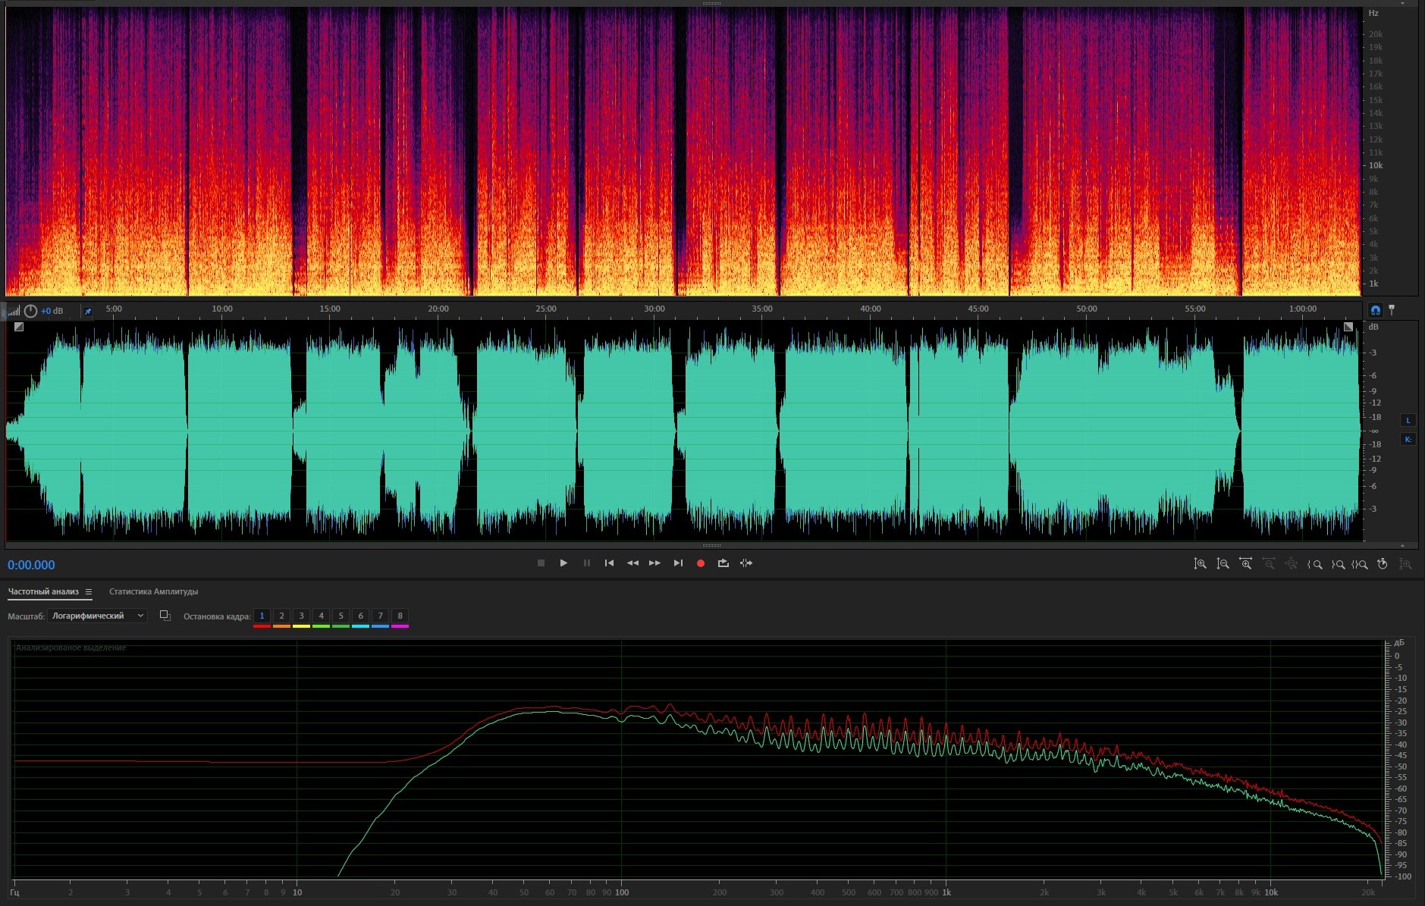Zoom out amplitude icon
Image resolution: width=1425 pixels, height=906 pixels.
click(1223, 564)
